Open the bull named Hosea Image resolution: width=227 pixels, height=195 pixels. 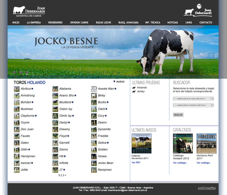click(x=102, y=156)
